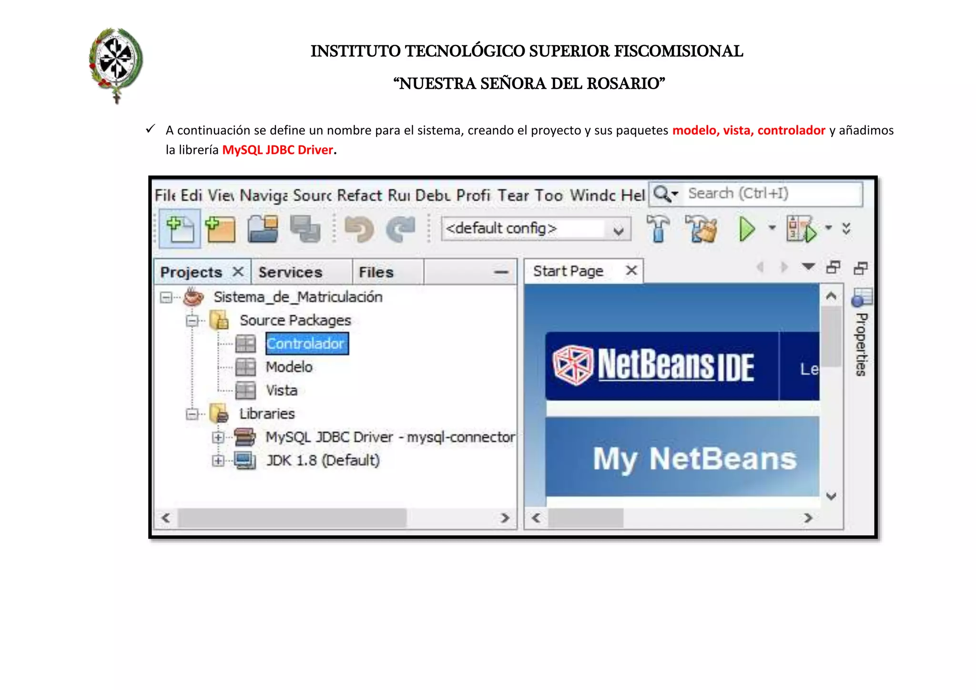Open the Tools menu
This screenshot has height=690, width=976.
549,195
